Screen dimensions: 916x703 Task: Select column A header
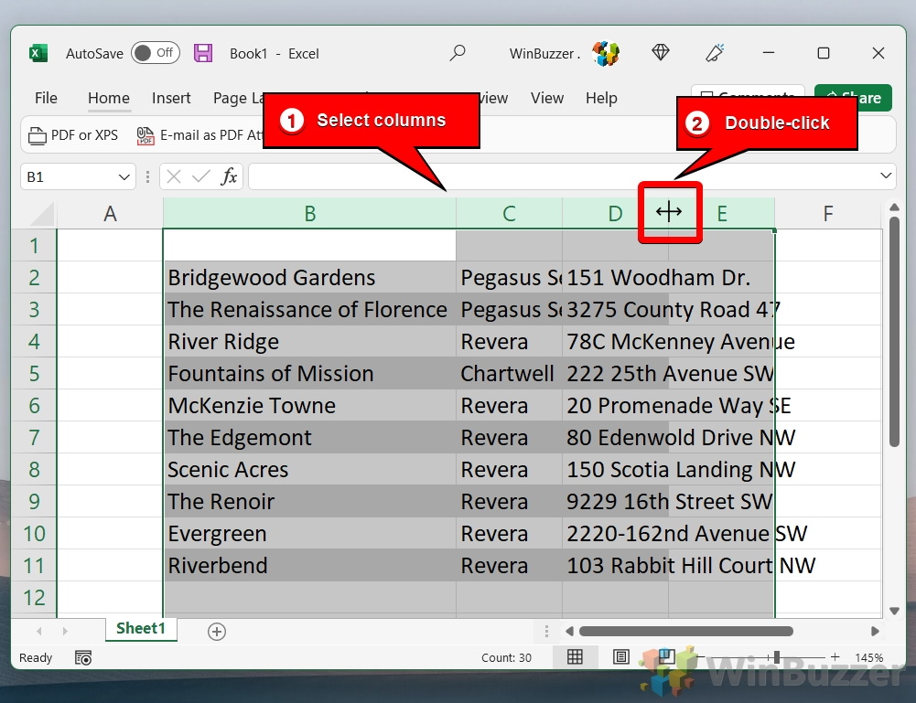tap(110, 214)
